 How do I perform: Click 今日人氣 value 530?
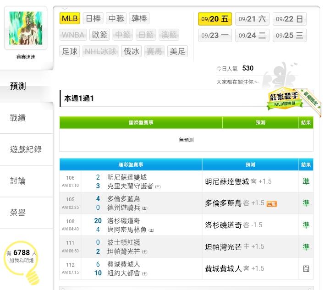coord(247,68)
